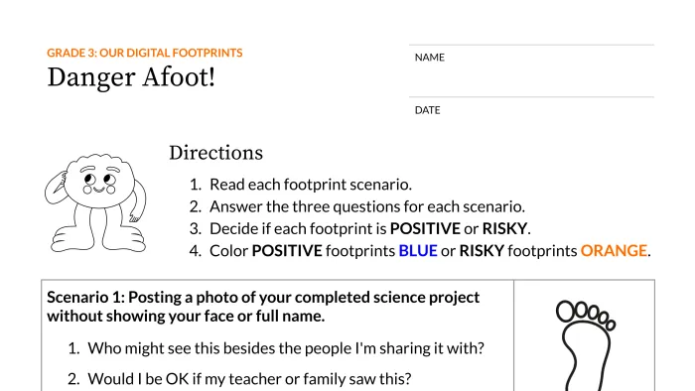
Task: Click the footprint outline in Scenario 1
Action: coord(586,345)
